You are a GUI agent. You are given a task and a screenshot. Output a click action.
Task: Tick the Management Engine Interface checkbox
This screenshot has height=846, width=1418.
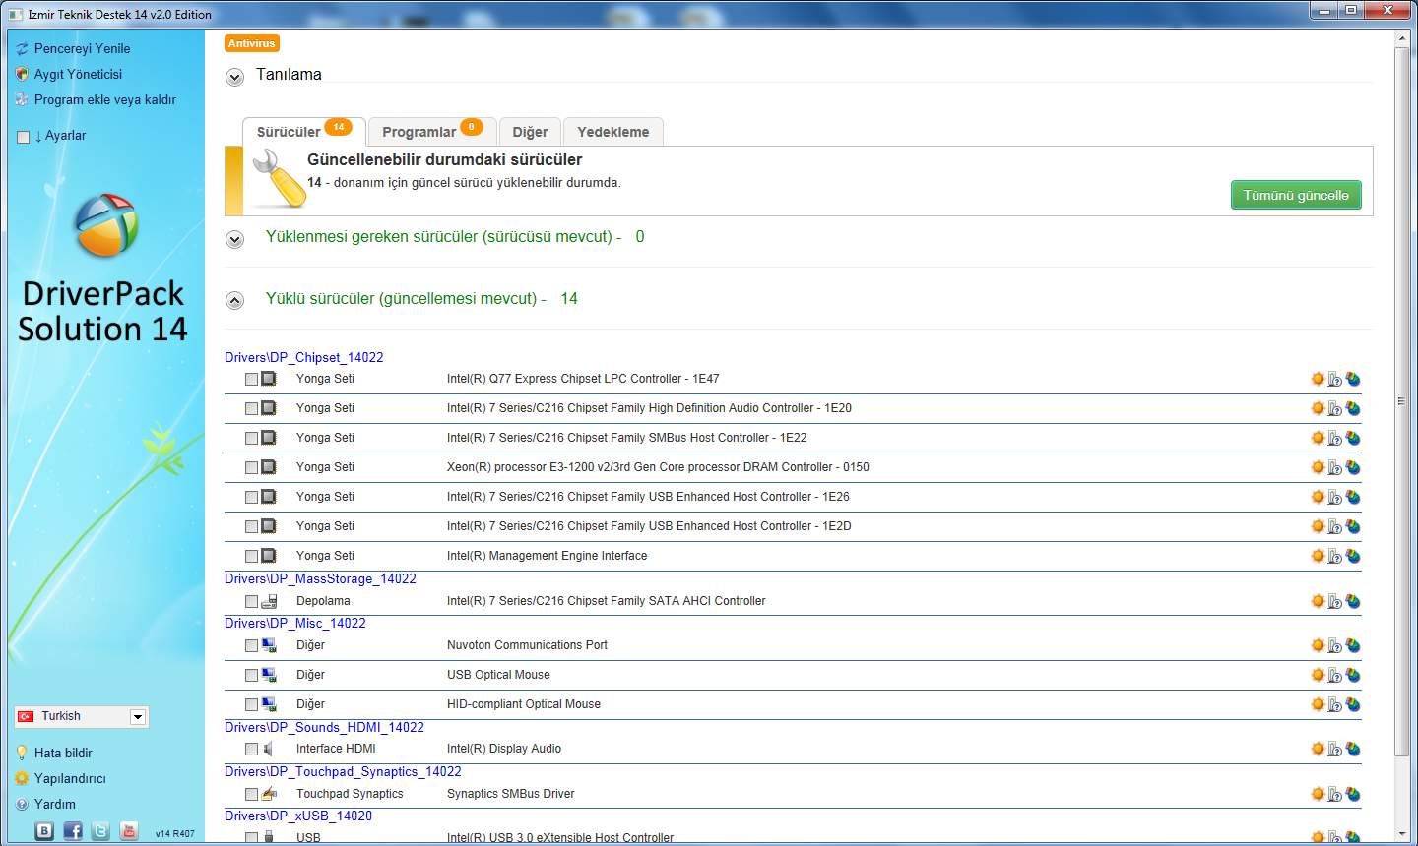251,556
